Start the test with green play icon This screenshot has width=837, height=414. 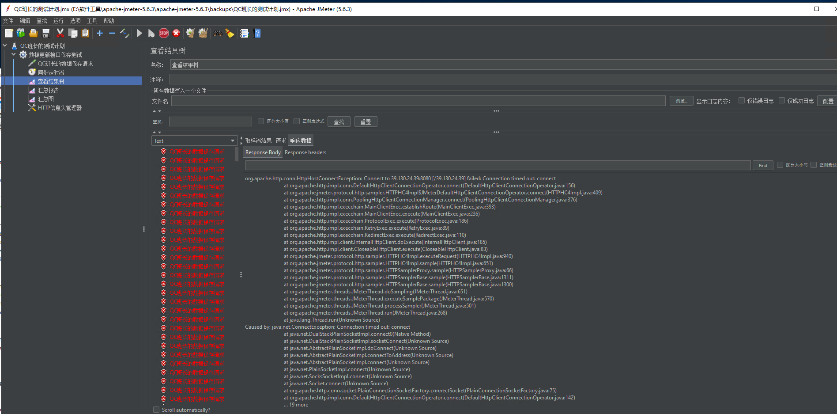139,33
